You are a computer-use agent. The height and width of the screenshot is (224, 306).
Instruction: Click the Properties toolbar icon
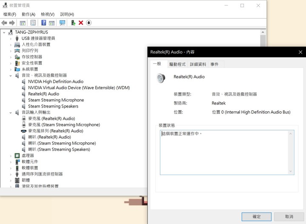tap(33, 23)
